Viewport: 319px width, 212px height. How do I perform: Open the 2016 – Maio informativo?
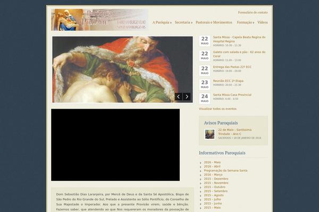click(212, 162)
